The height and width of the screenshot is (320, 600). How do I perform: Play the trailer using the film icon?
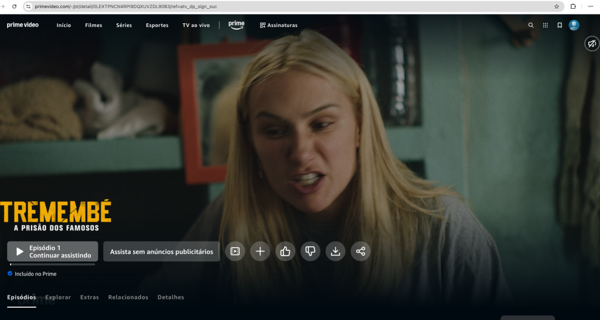pos(235,252)
